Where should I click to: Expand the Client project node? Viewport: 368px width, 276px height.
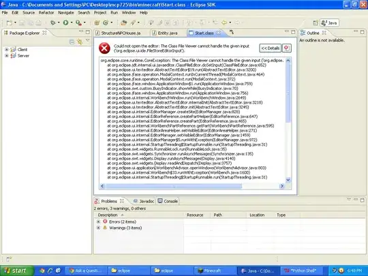[7, 50]
